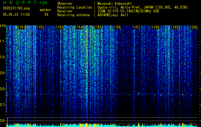Select the antenna text A504HB(yagi 4el)
The height and width of the screenshot is (127, 201).
point(113,15)
